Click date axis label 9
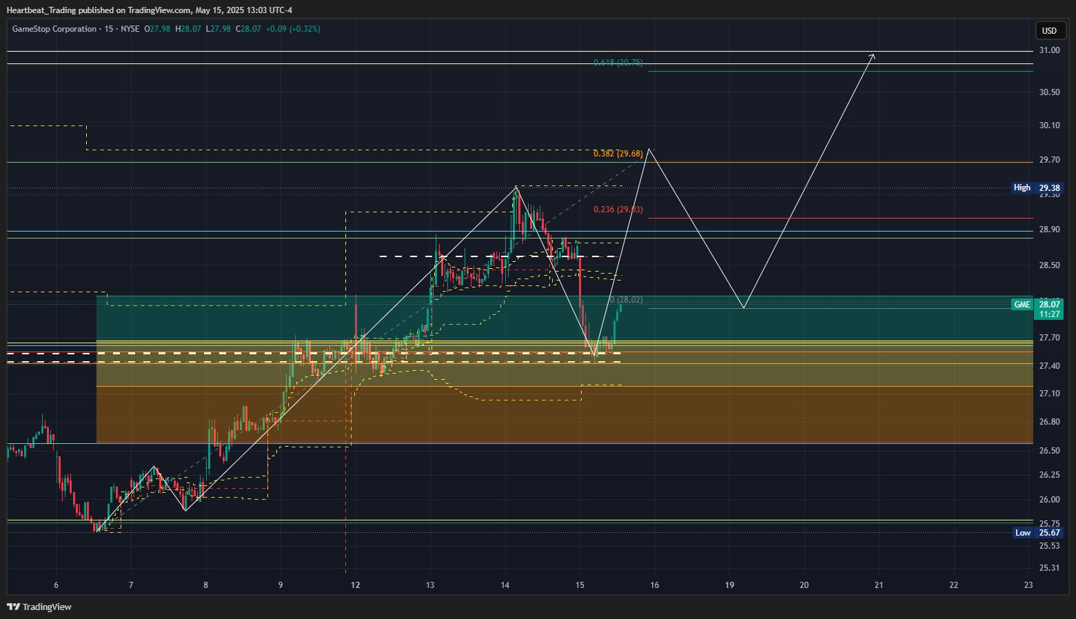Image resolution: width=1076 pixels, height=619 pixels. tap(281, 585)
